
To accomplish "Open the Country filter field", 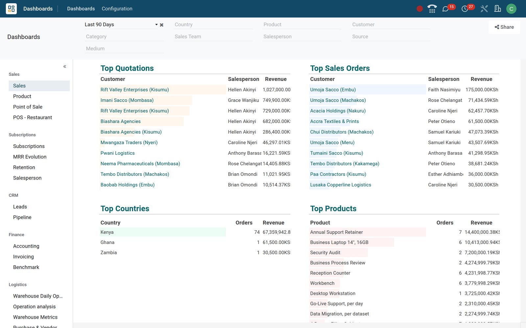I will (213, 25).
